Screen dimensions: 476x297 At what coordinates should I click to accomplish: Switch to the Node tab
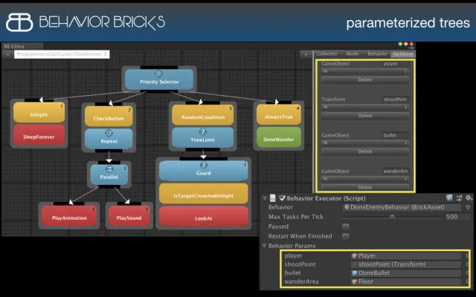[x=352, y=53]
